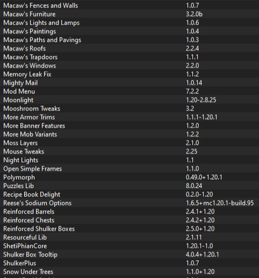Click Mooshroom Tweaks entry
Image resolution: width=259 pixels, height=278 pixels.
pyautogui.click(x=129, y=108)
